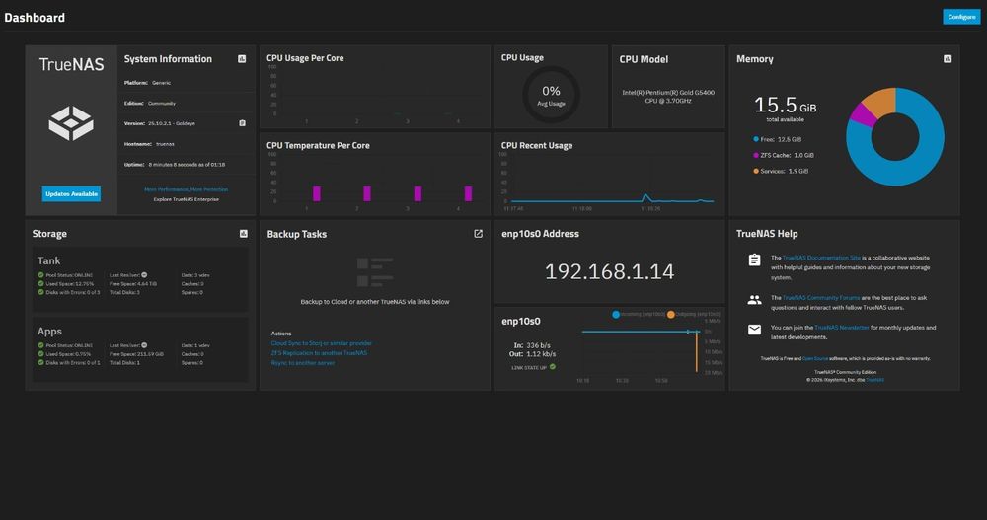Click the newsletter envelope icon
This screenshot has width=987, height=520.
click(x=754, y=330)
